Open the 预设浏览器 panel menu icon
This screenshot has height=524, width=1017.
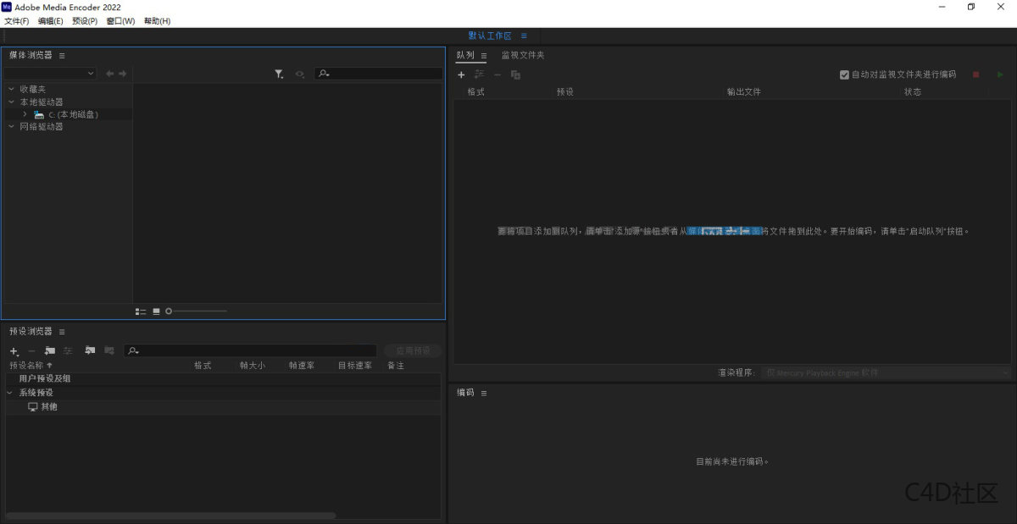click(62, 332)
